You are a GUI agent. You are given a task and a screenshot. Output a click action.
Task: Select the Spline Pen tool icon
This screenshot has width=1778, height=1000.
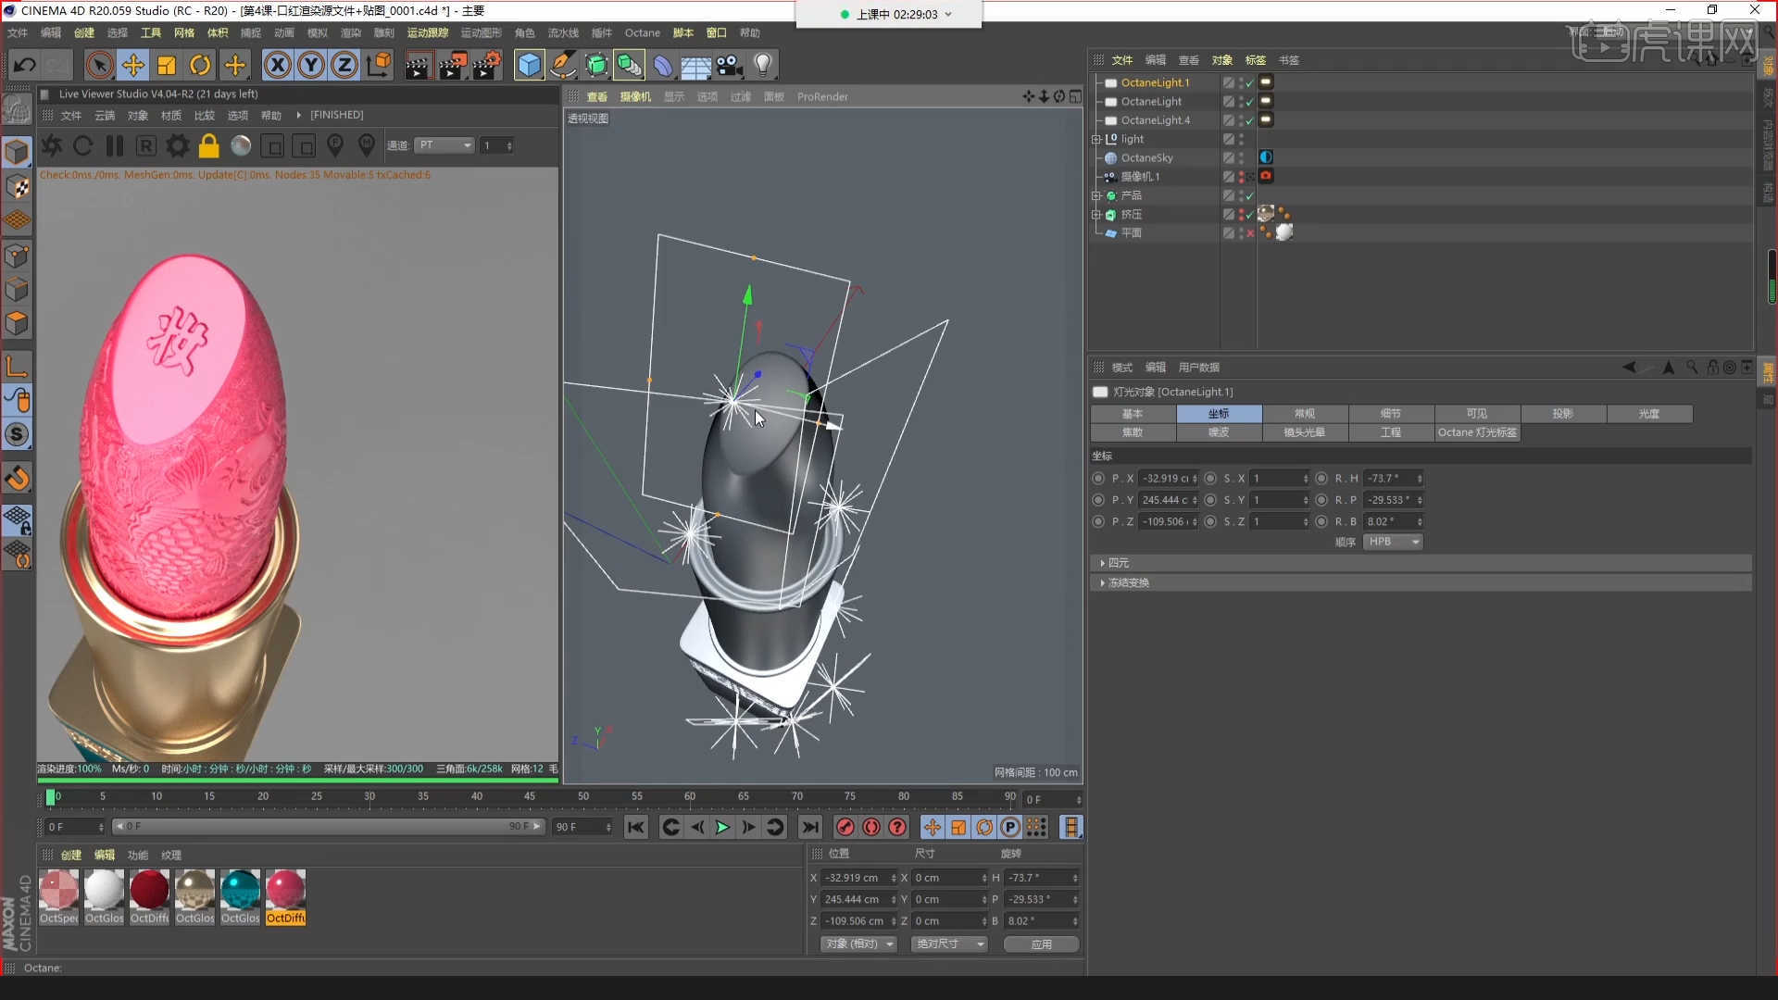[562, 65]
